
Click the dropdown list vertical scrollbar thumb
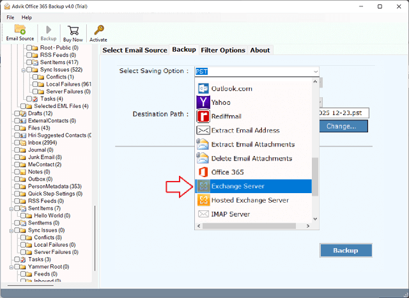point(315,176)
